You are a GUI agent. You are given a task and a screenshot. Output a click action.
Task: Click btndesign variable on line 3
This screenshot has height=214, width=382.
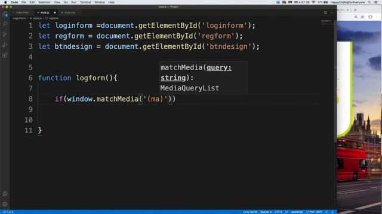coord(73,46)
